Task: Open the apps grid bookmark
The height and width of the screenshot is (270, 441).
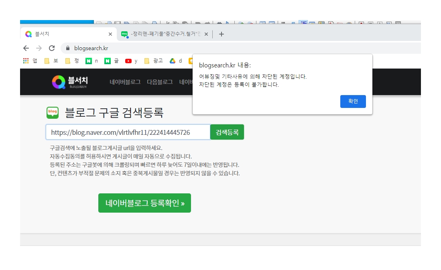Action: [30, 61]
